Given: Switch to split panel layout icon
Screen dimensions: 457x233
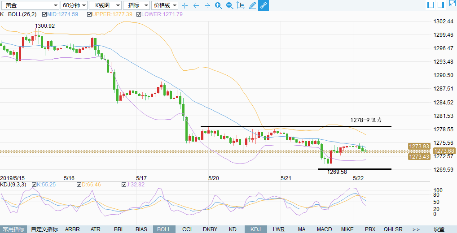Looking at the screenshot, I should (x=430, y=4).
